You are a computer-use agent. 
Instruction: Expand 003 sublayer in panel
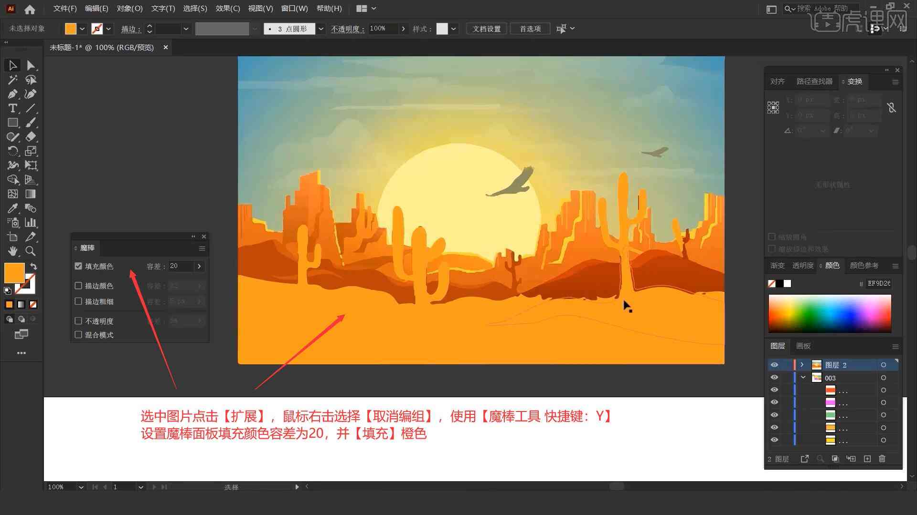pyautogui.click(x=803, y=377)
